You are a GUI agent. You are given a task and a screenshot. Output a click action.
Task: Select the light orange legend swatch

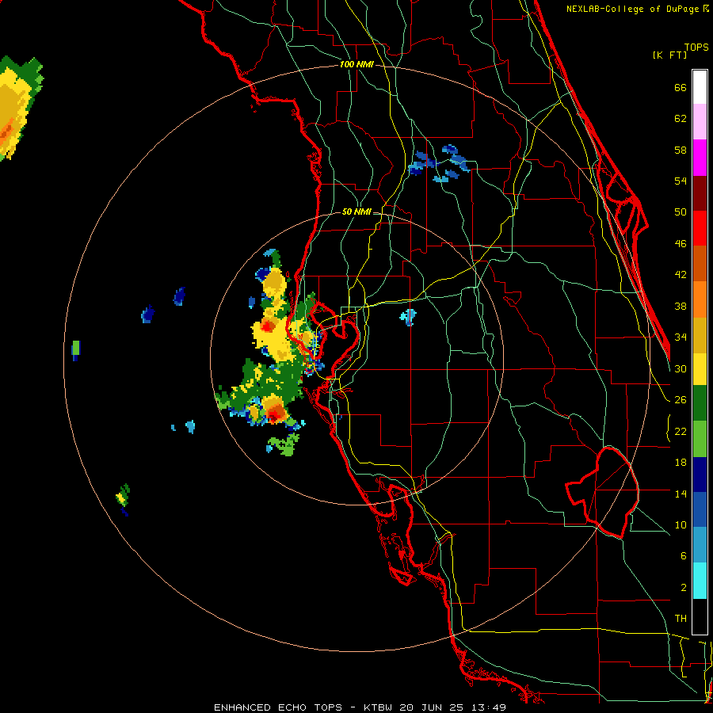[700, 299]
